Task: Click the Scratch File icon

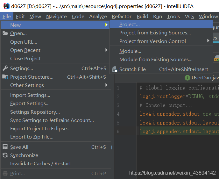Action: coord(115,69)
